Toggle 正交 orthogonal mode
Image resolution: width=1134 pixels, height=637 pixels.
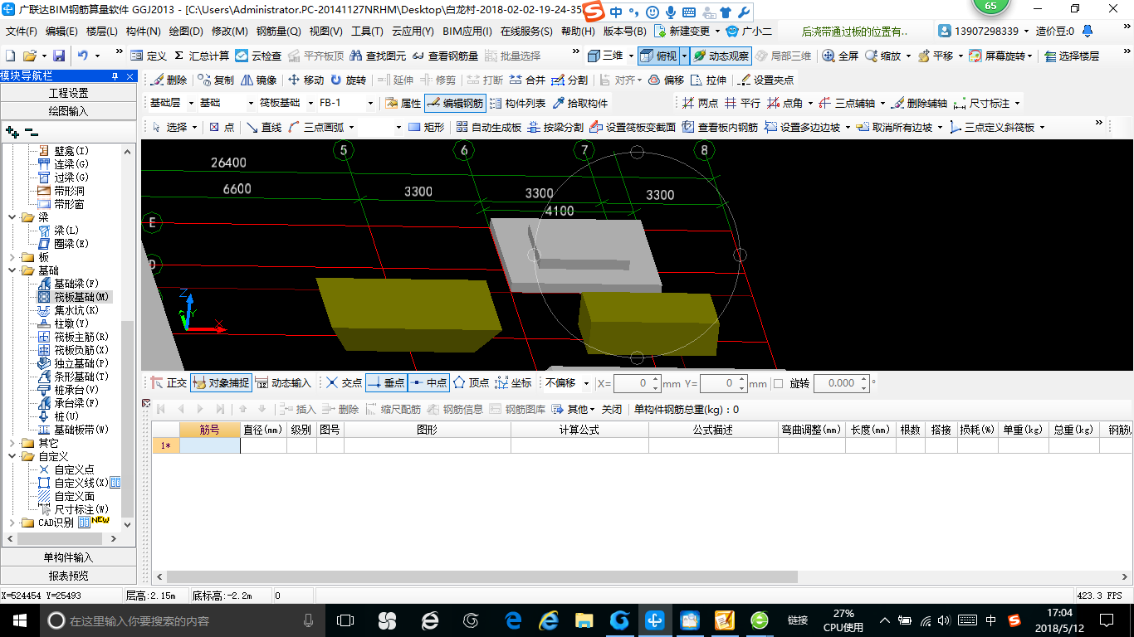[x=169, y=383]
